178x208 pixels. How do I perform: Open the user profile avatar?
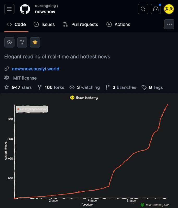tap(169, 9)
